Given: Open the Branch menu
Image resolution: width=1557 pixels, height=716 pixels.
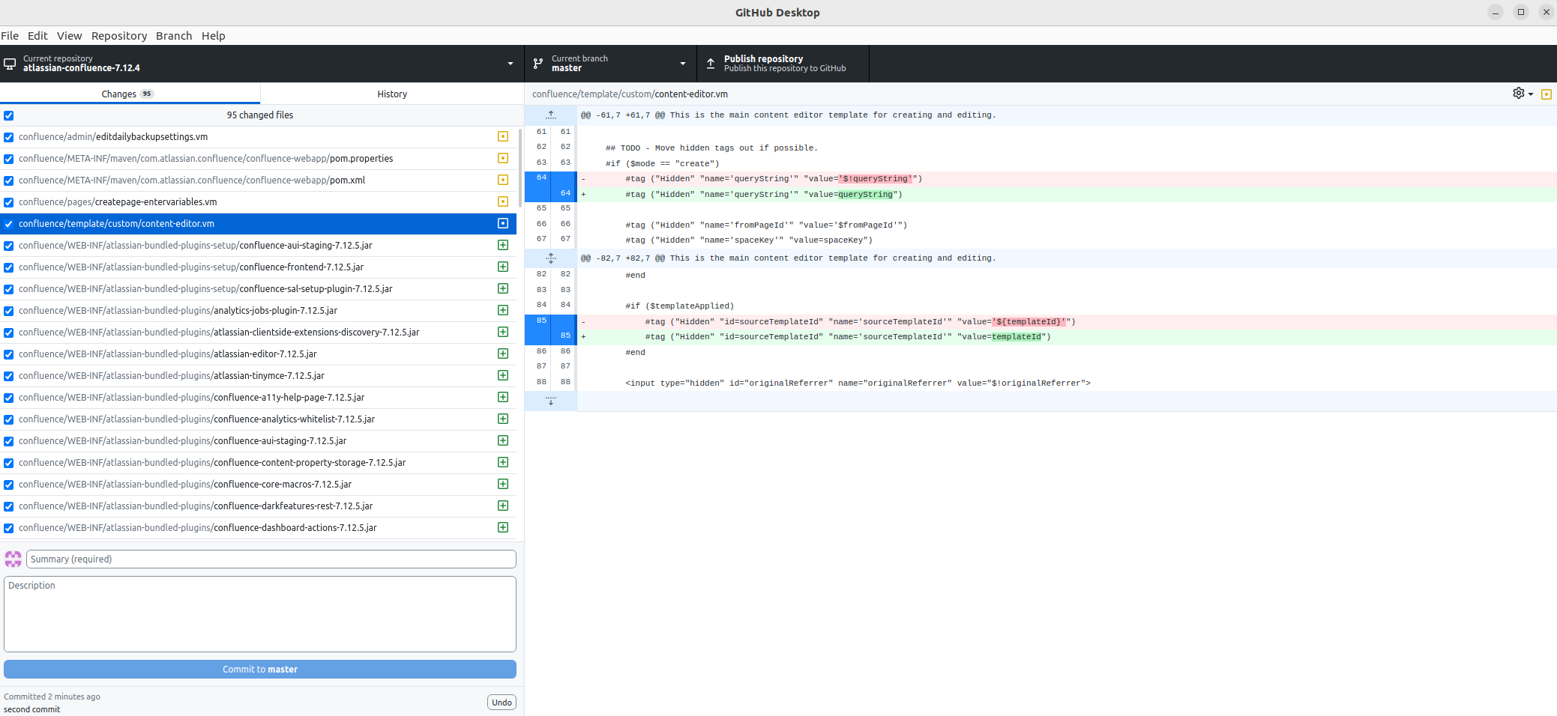Looking at the screenshot, I should pos(174,36).
